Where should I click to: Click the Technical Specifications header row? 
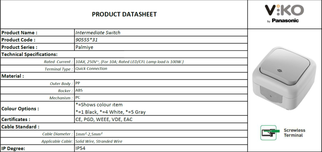[x=124, y=54]
